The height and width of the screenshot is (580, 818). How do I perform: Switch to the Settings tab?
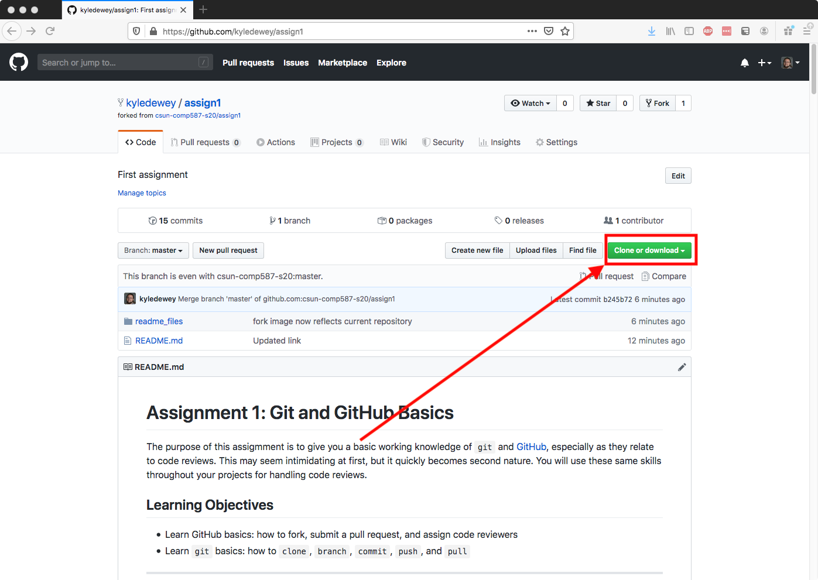point(556,142)
